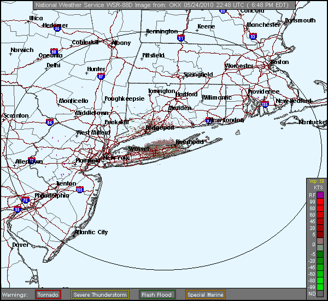Click the Albany city label
The height and width of the screenshot is (301, 328).
(x=121, y=43)
